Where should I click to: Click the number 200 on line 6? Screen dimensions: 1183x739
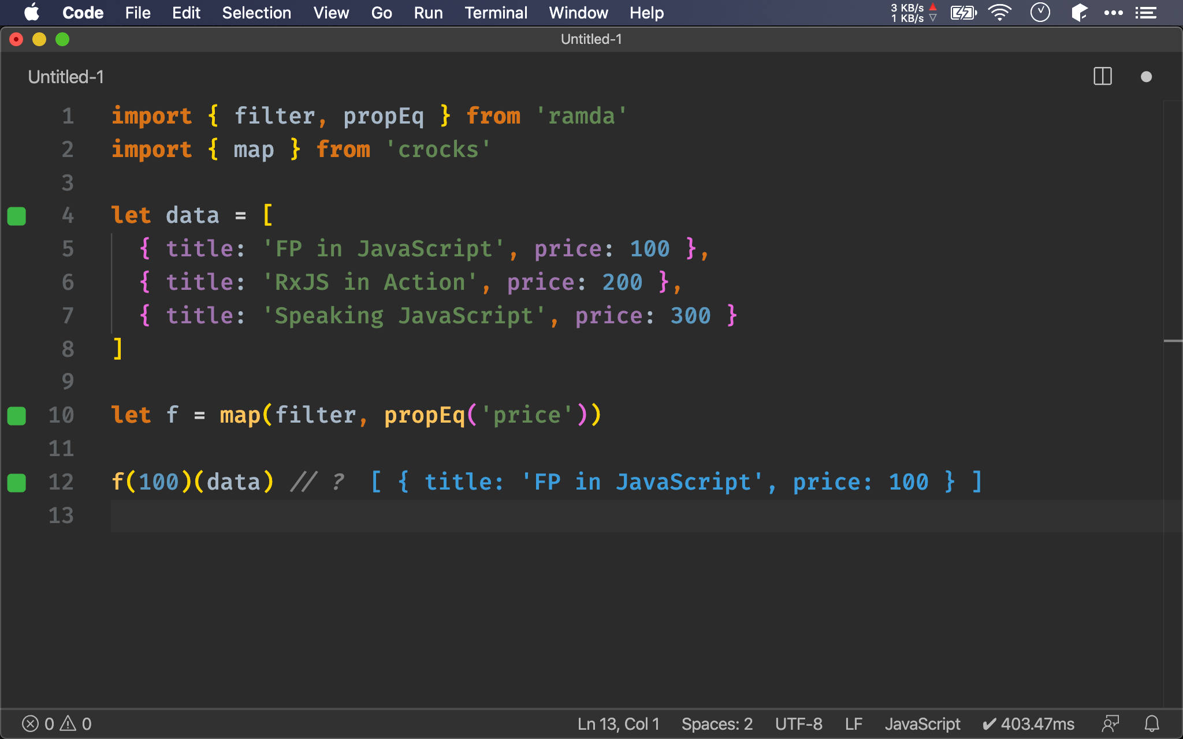click(622, 282)
